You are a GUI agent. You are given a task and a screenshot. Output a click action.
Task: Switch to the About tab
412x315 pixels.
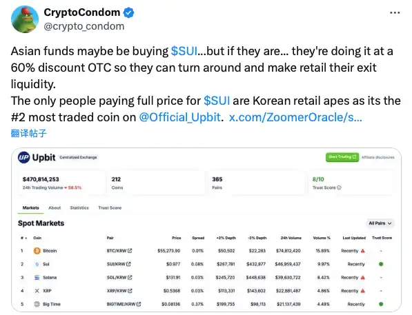click(55, 207)
